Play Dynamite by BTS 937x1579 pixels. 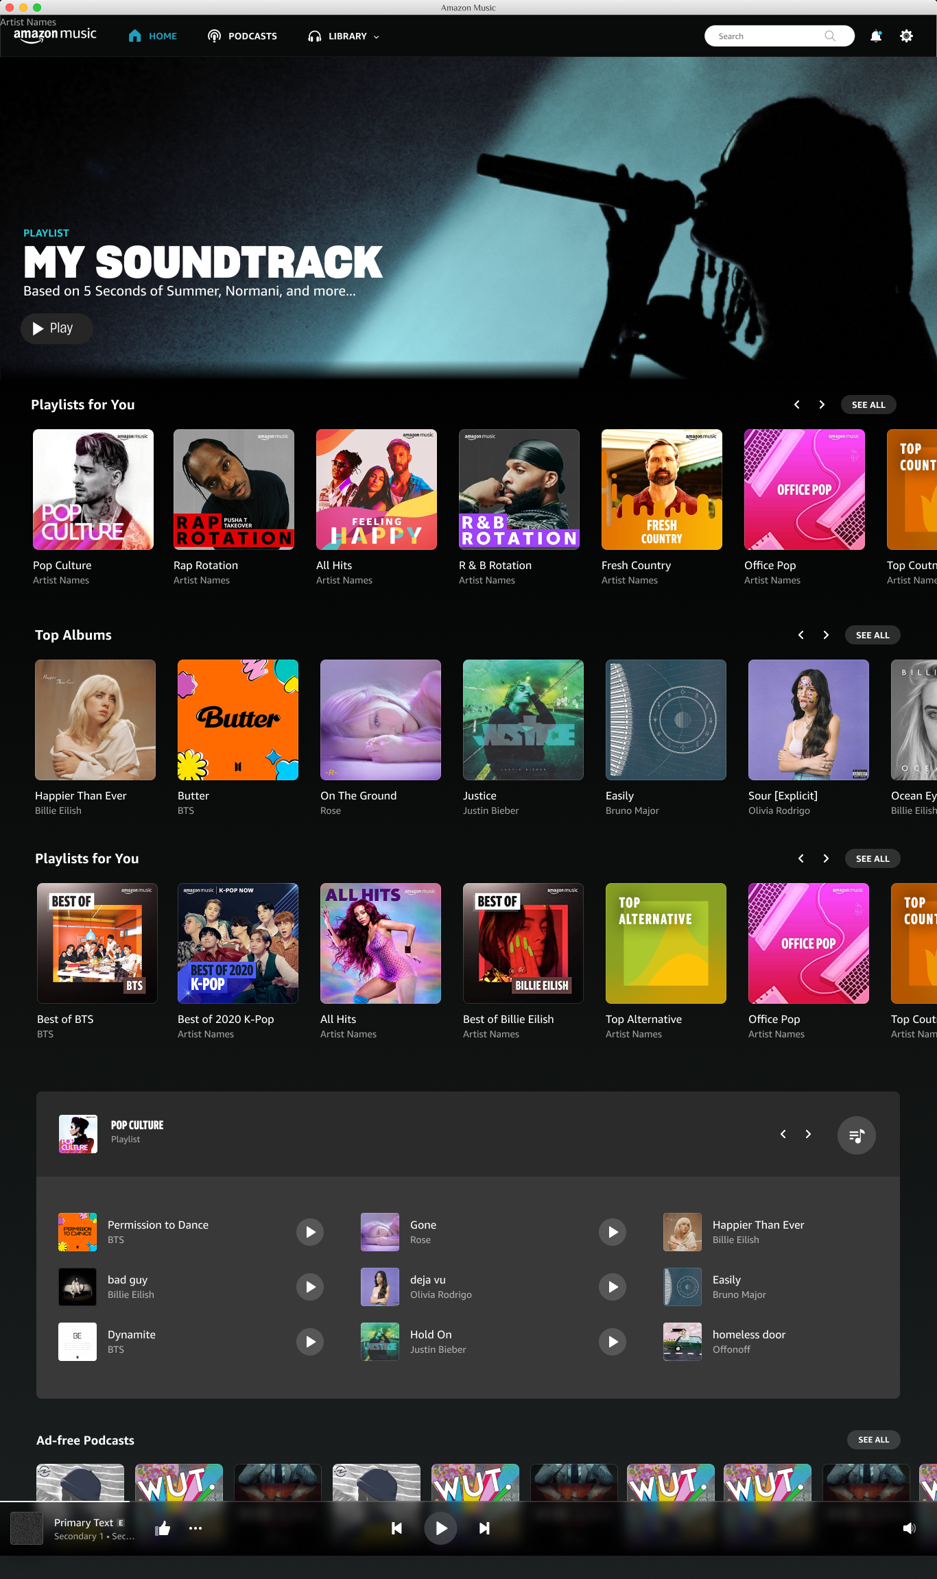coord(310,1342)
